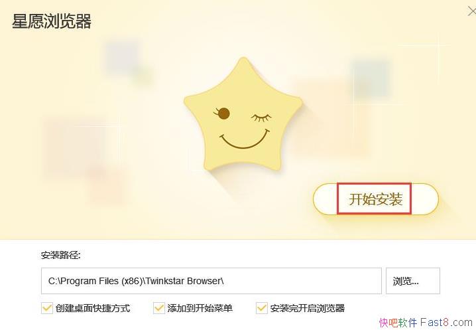The width and height of the screenshot is (476, 332).
Task: Click the 创建桌面快捷方式 label text
Action: click(93, 308)
